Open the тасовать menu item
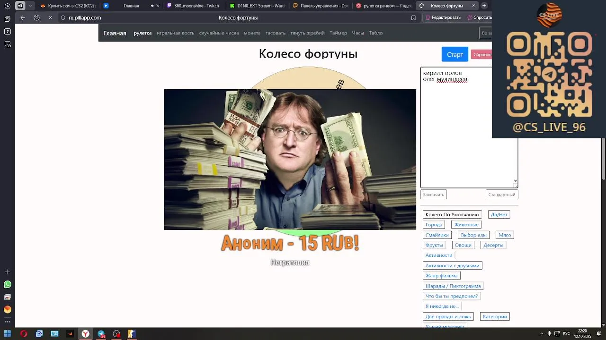The height and width of the screenshot is (340, 606). [x=276, y=33]
